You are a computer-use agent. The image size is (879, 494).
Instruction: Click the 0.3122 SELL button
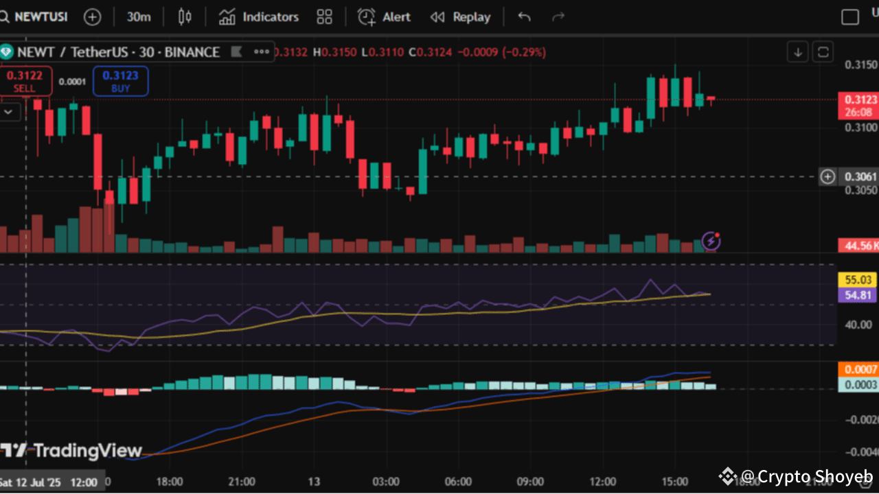(x=24, y=81)
